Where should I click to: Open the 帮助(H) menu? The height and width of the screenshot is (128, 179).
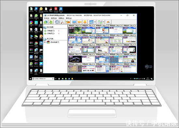pyautogui.click(x=69, y=18)
